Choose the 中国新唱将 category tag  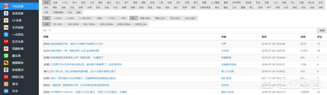click(58, 12)
